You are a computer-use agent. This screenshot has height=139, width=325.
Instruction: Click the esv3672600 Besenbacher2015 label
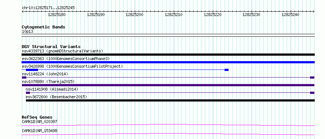[x=56, y=97]
